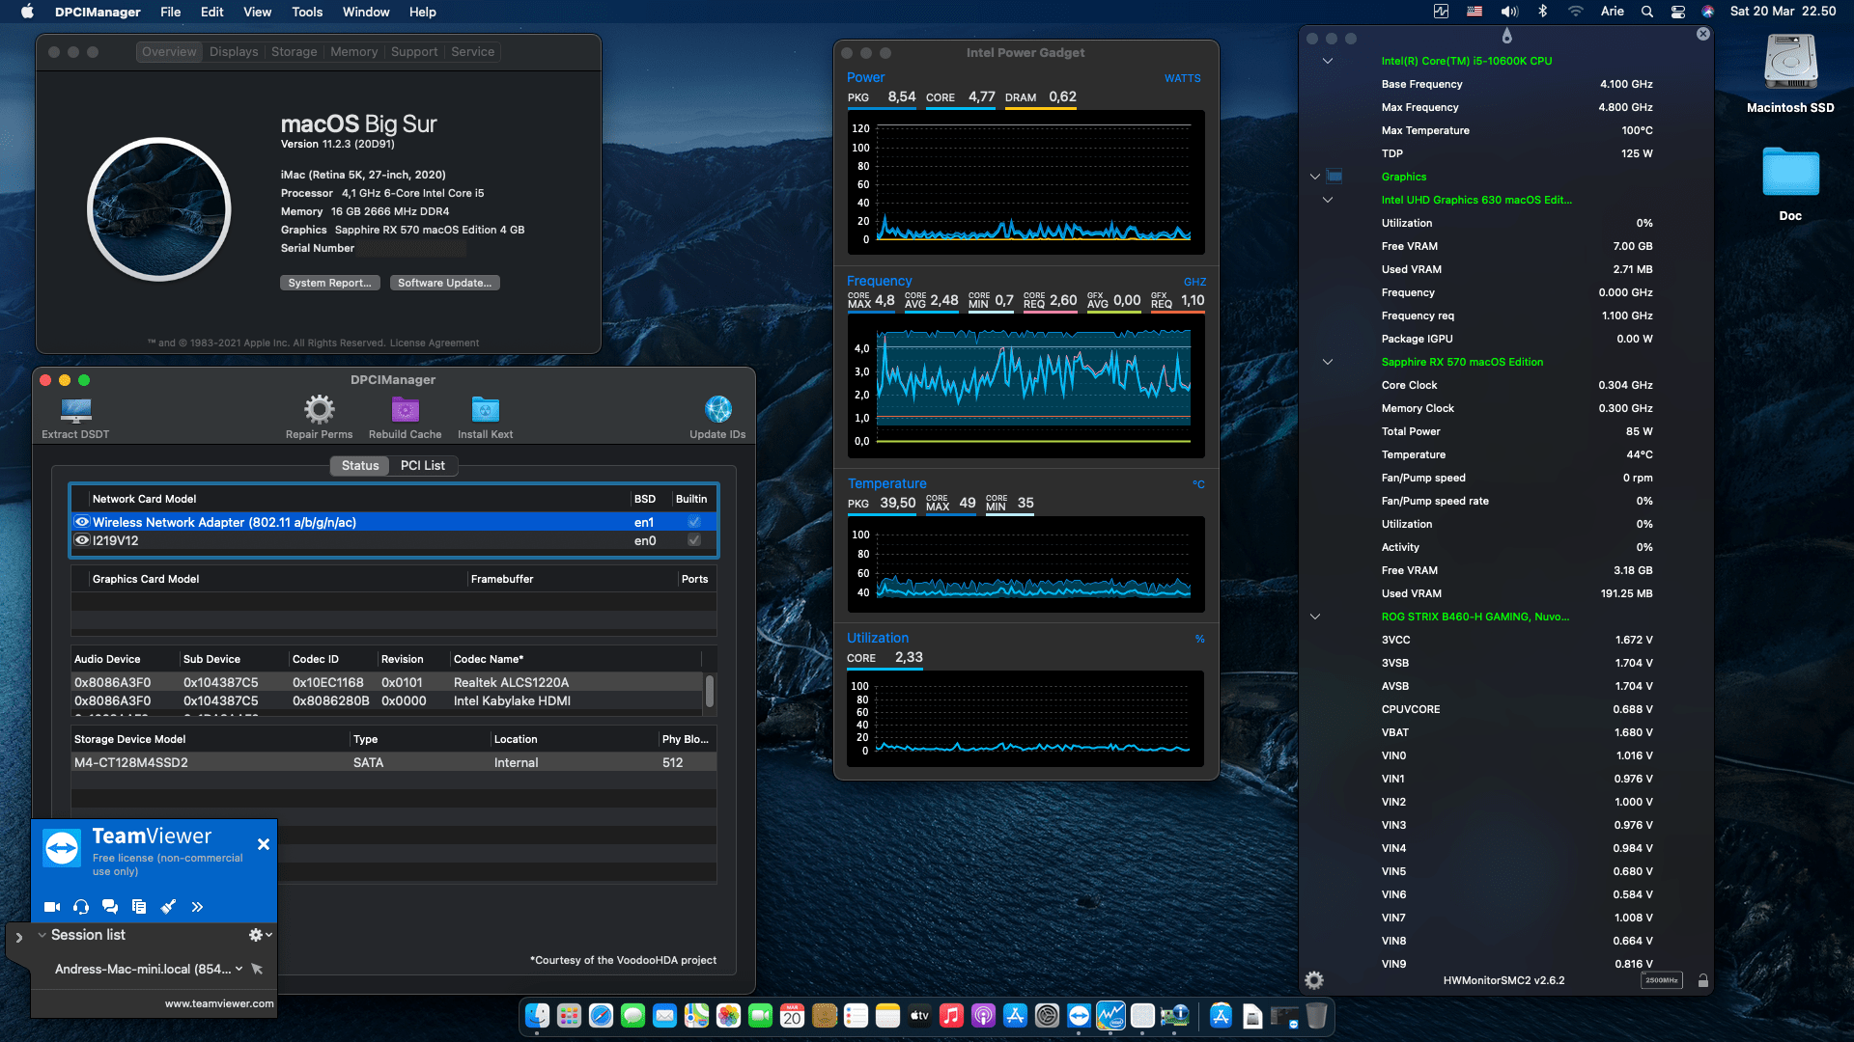Open System Preferences in Dock

1047,1015
